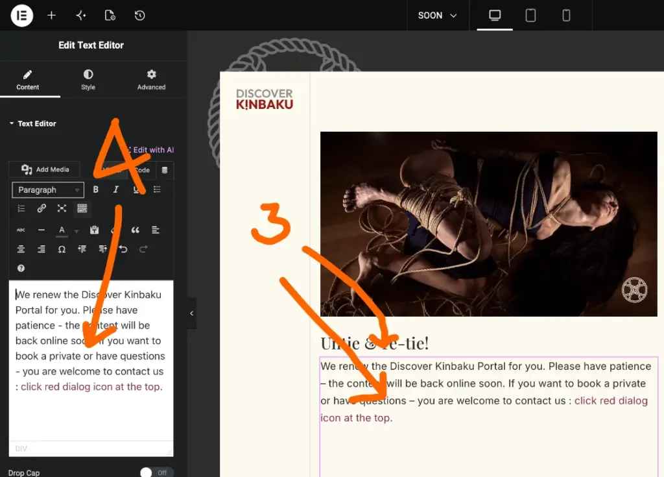The height and width of the screenshot is (477, 664).
Task: Open the Advanced tab
Action: (x=151, y=80)
